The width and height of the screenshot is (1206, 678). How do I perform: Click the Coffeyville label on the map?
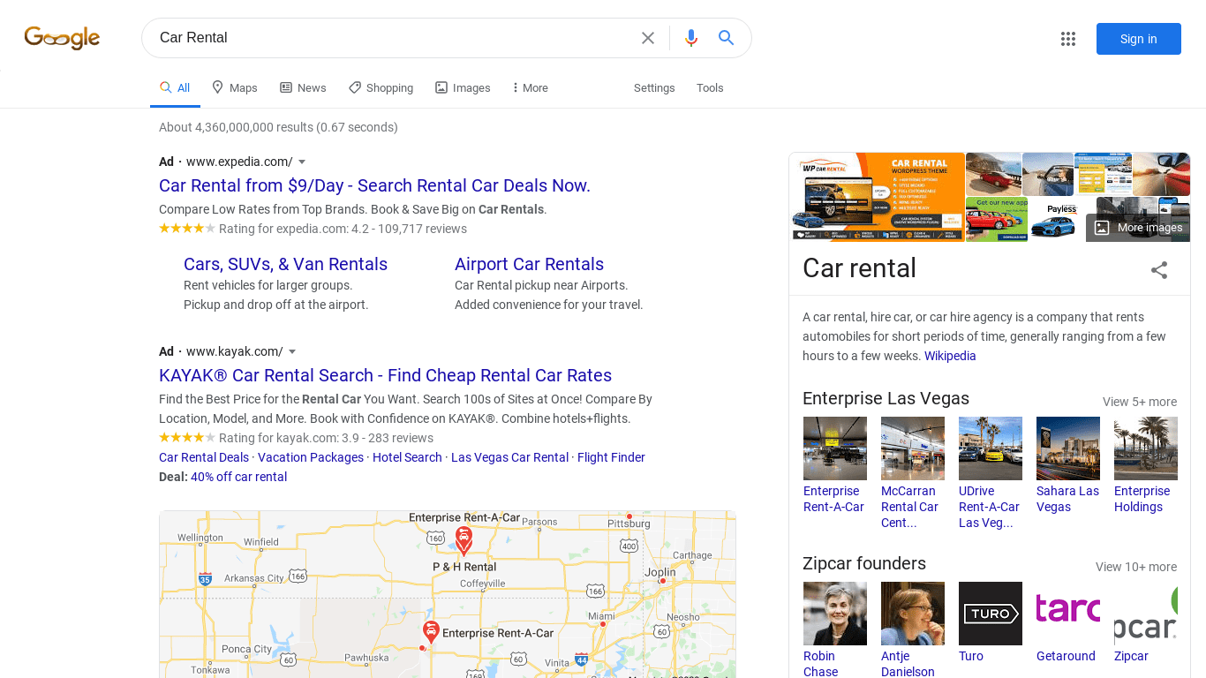tap(483, 584)
